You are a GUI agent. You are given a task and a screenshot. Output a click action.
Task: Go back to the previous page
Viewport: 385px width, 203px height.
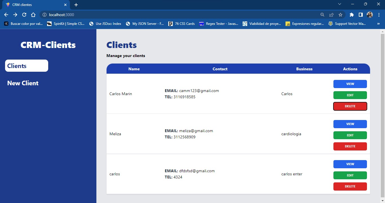coord(6,15)
